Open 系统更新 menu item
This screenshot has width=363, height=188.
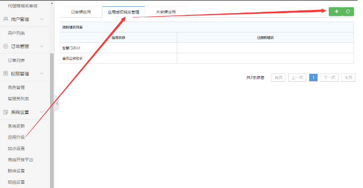[16, 126]
